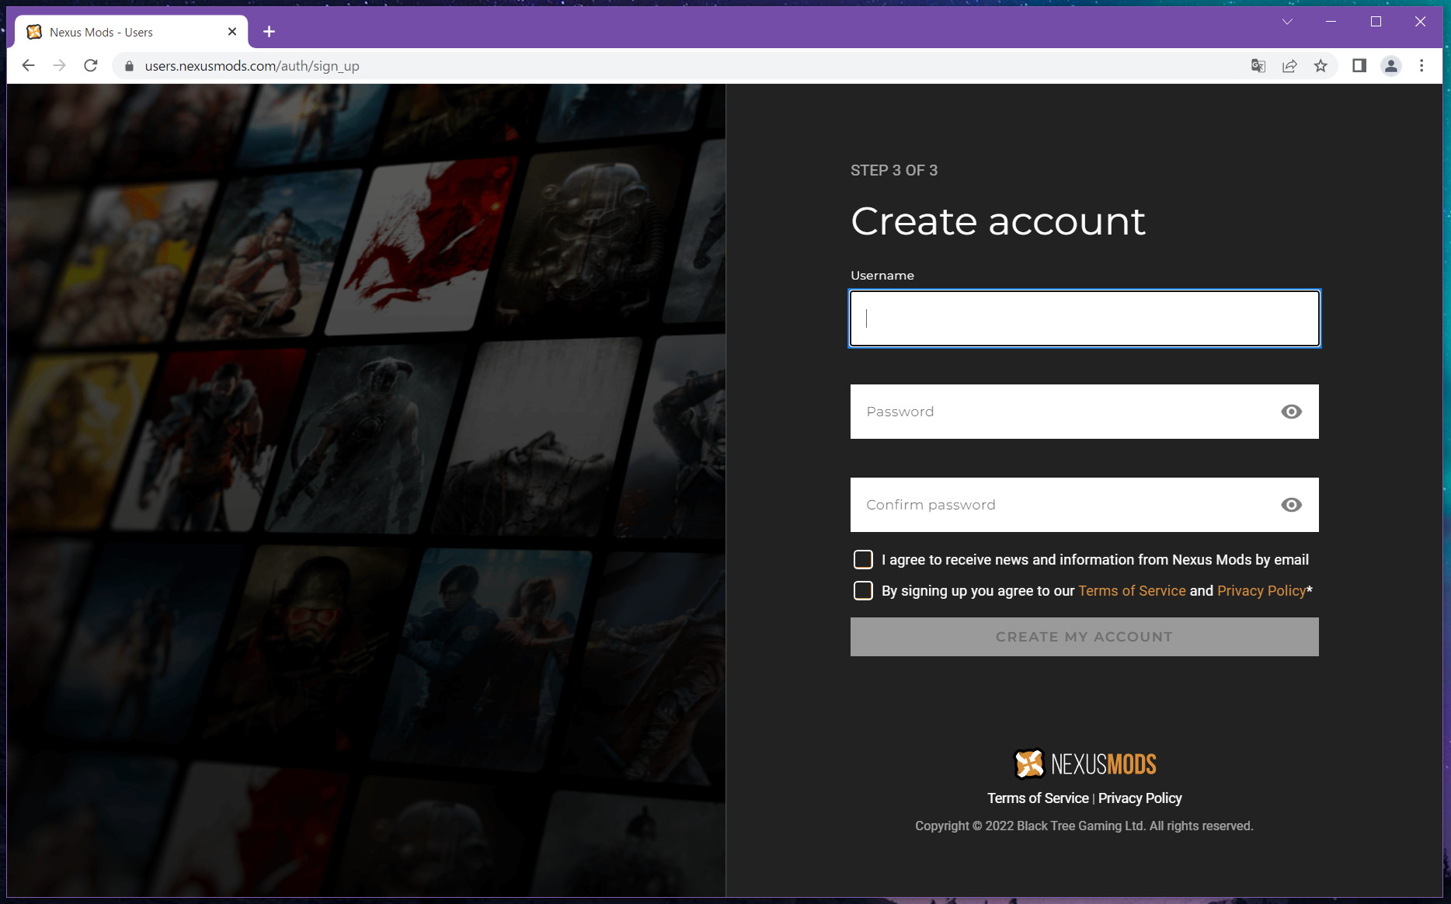Open the tab search dropdown arrow
This screenshot has width=1451, height=904.
coord(1287,22)
